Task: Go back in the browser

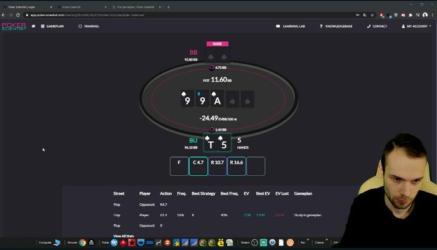Action: pyautogui.click(x=3, y=15)
